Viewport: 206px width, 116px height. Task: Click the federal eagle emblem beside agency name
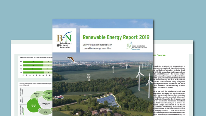[x=58, y=45]
